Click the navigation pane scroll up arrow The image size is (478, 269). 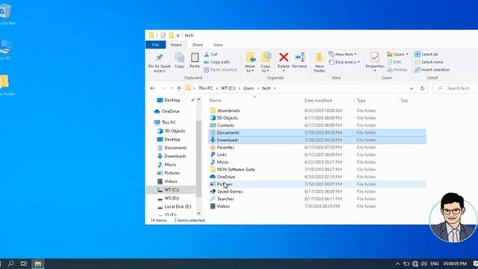199,99
